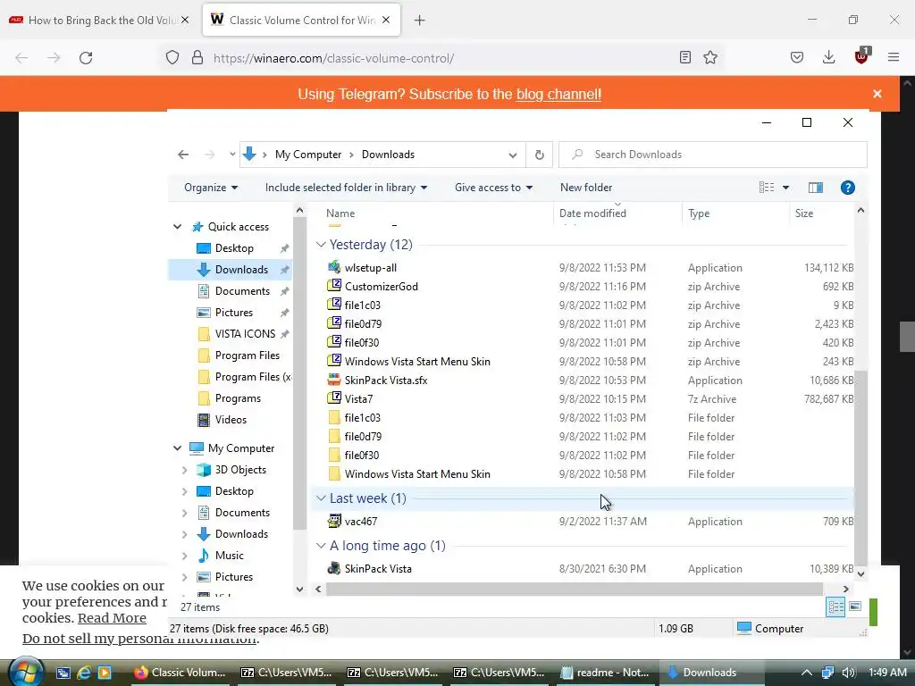The width and height of the screenshot is (915, 686).
Task: Toggle the preview pane icon
Action: pyautogui.click(x=815, y=188)
